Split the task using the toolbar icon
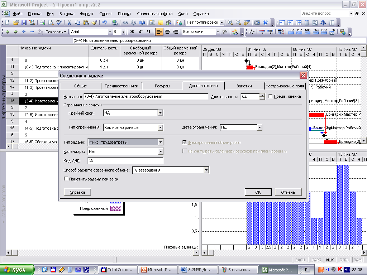This screenshot has height=275, width=367. tap(142, 23)
